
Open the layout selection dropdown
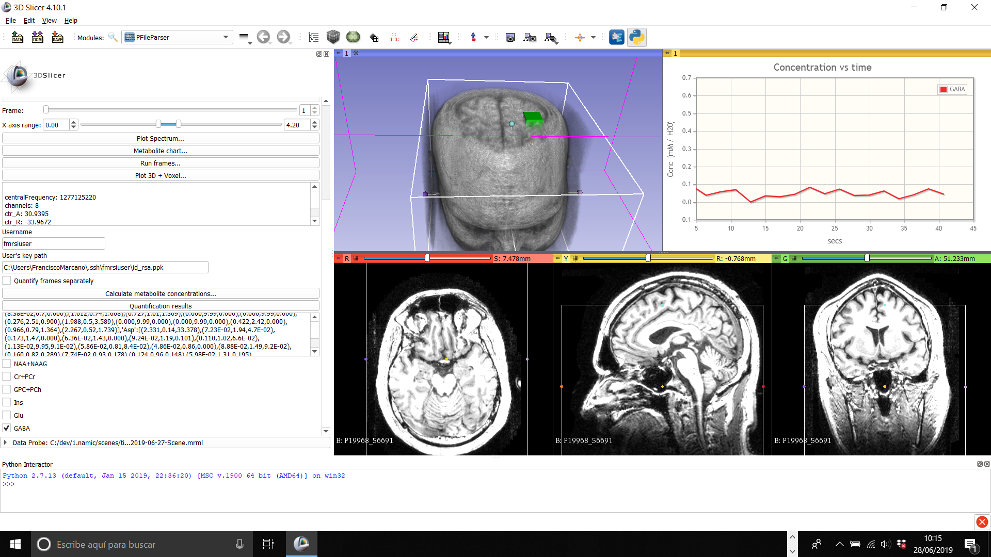coord(444,37)
